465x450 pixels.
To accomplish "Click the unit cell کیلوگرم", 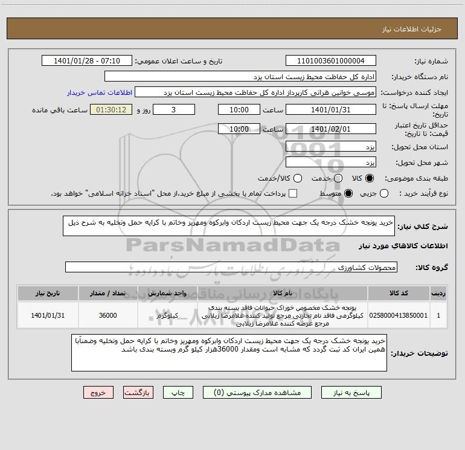I will (167, 315).
